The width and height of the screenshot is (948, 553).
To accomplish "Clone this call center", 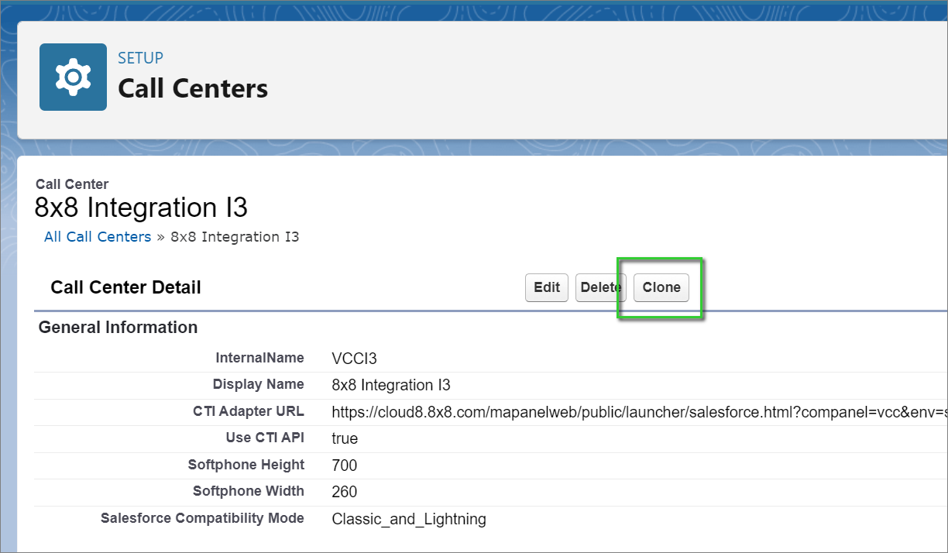I will [661, 287].
